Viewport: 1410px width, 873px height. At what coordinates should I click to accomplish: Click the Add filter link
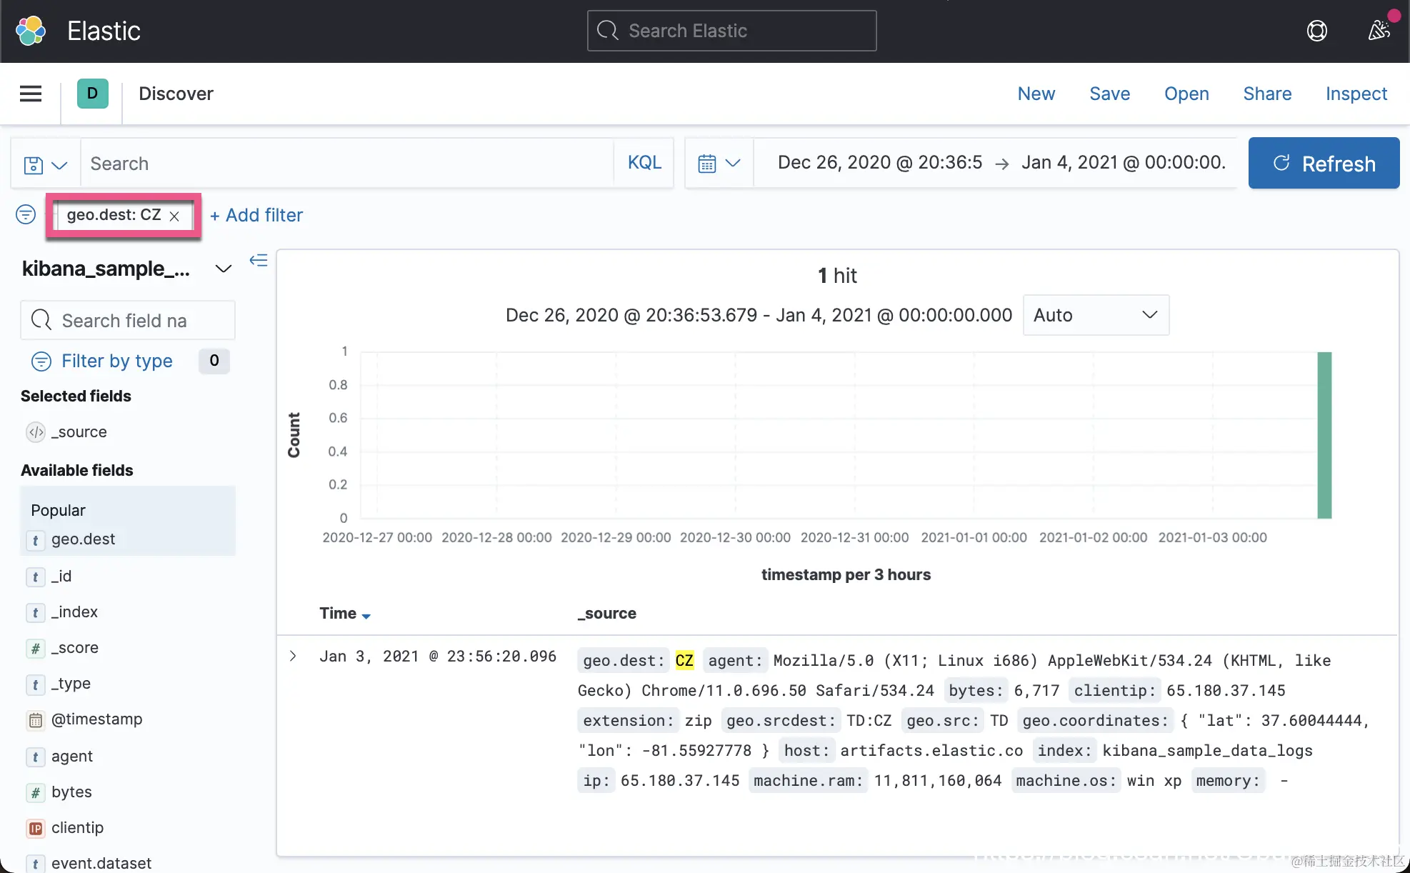[256, 215]
